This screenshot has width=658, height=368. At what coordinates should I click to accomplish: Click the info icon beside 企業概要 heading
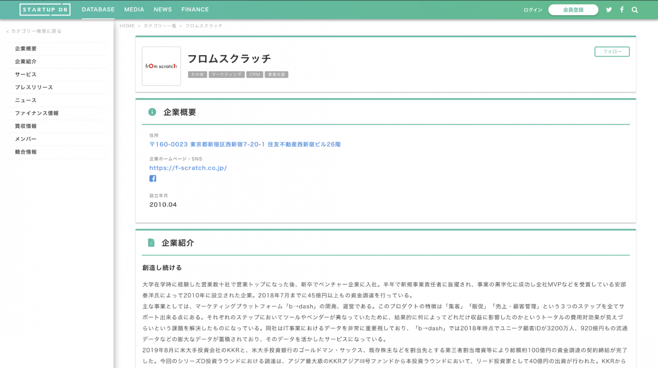click(151, 112)
